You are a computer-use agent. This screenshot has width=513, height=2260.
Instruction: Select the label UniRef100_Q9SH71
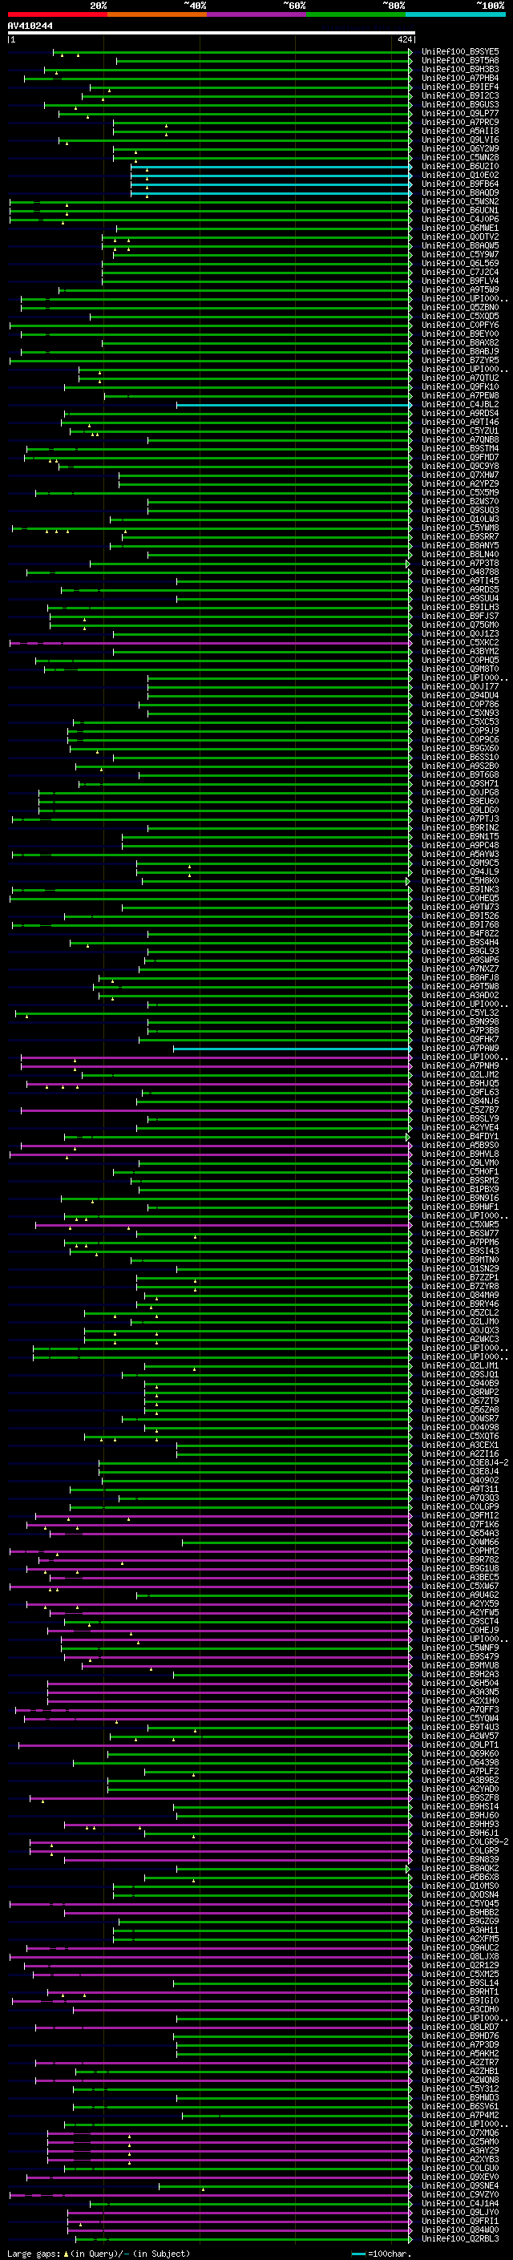[x=460, y=784]
